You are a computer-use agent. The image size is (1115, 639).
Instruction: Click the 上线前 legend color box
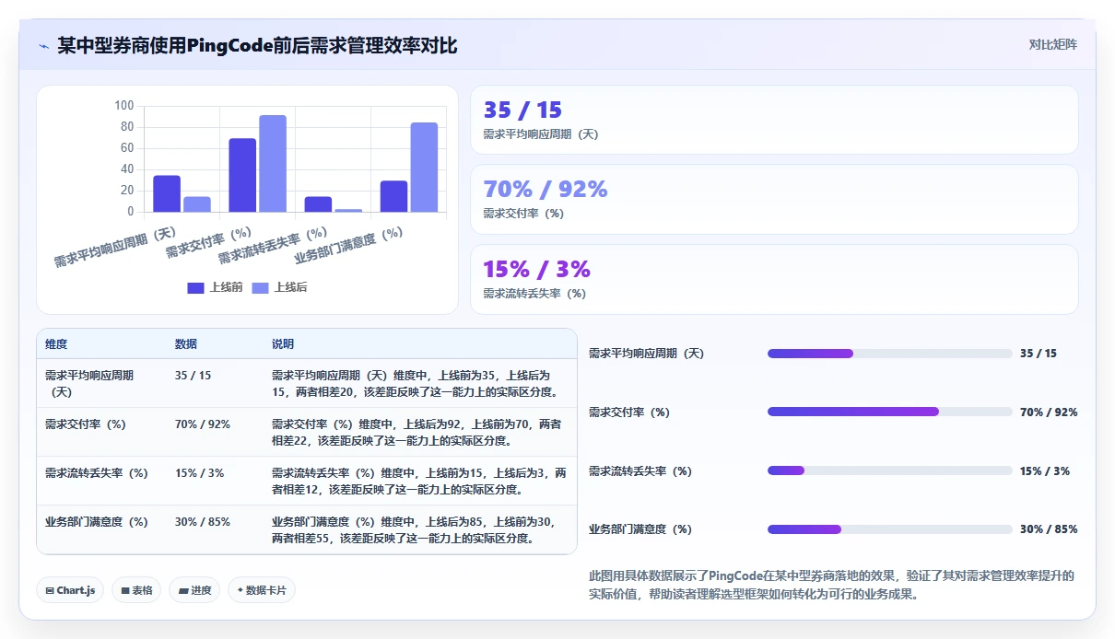[195, 288]
